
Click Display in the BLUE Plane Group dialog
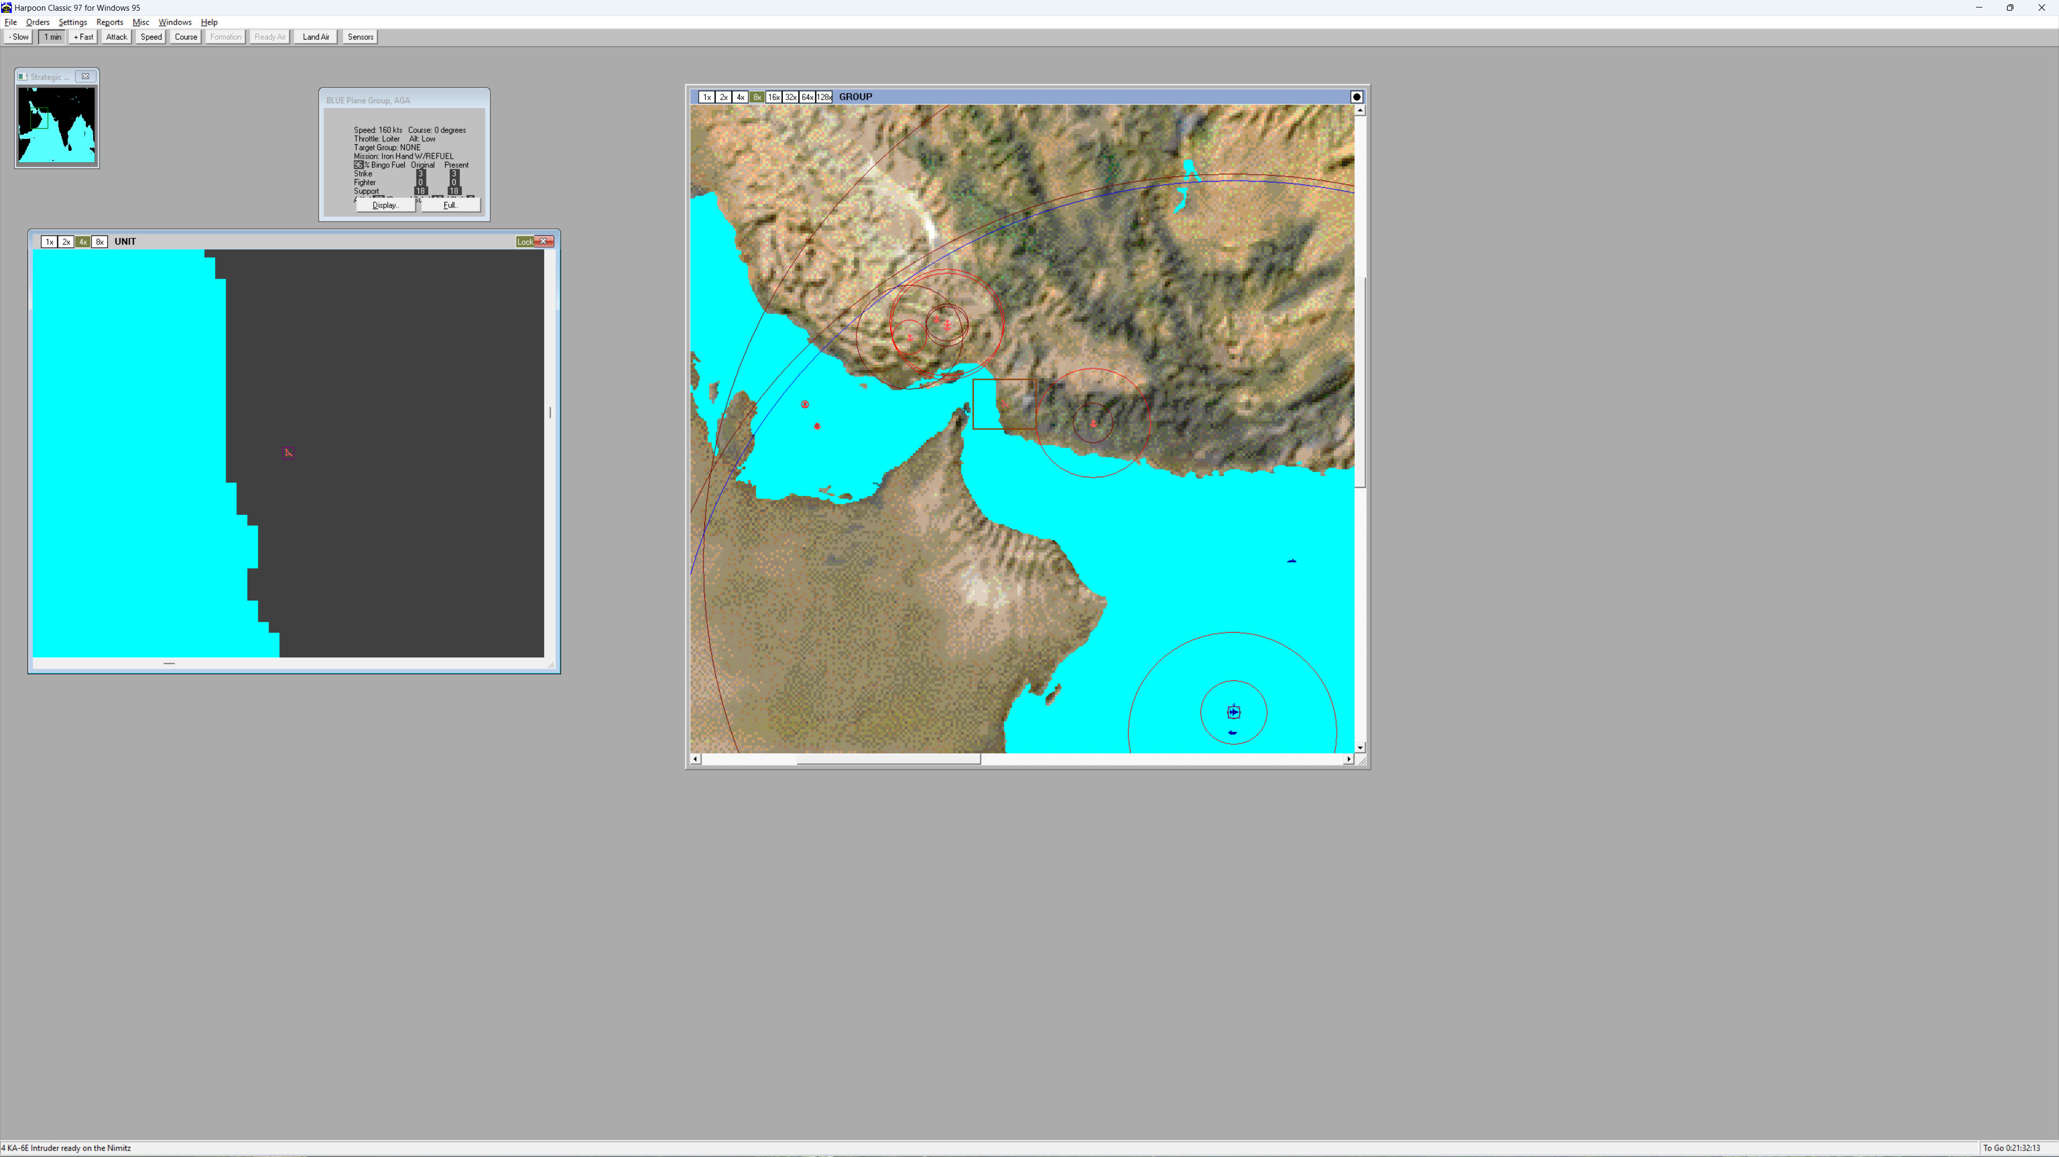(386, 205)
